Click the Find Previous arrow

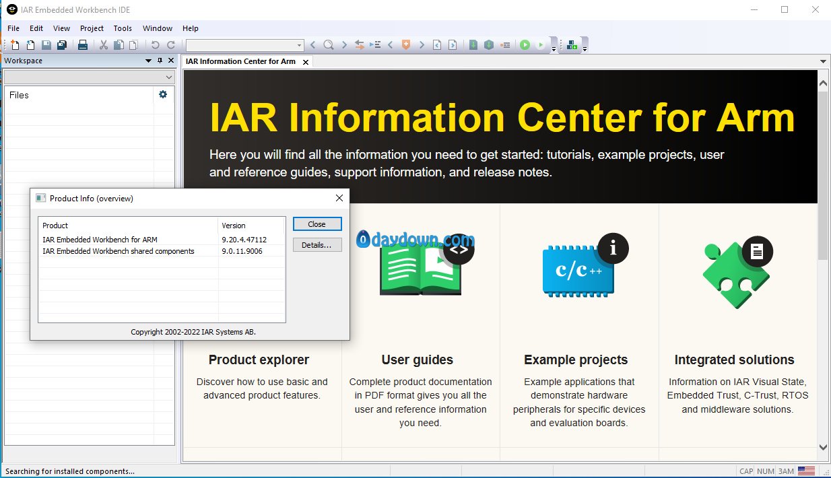click(312, 45)
